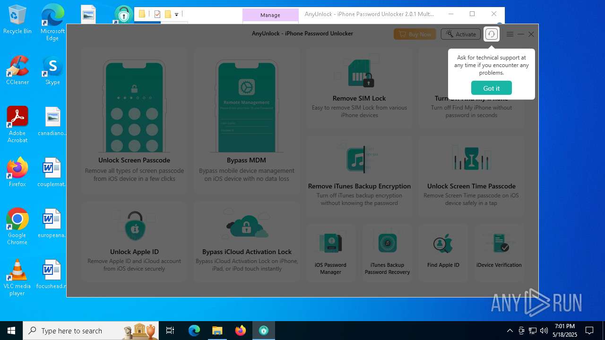Open the AnyUnlock hamburger menu
Image resolution: width=605 pixels, height=340 pixels.
click(510, 34)
